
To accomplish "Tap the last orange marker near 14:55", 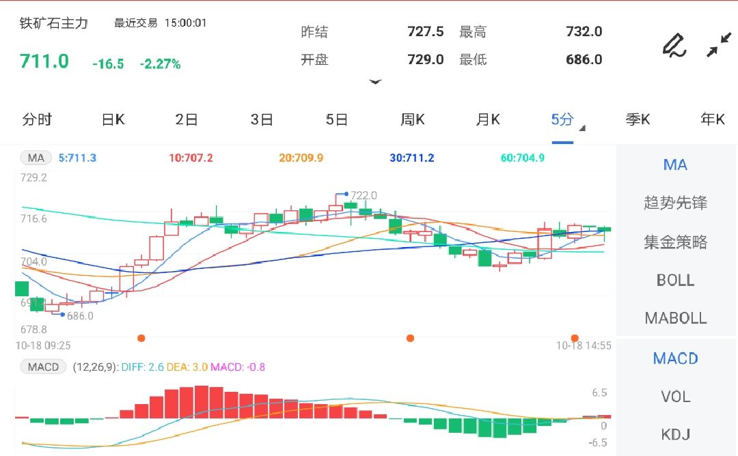I will pyautogui.click(x=575, y=338).
